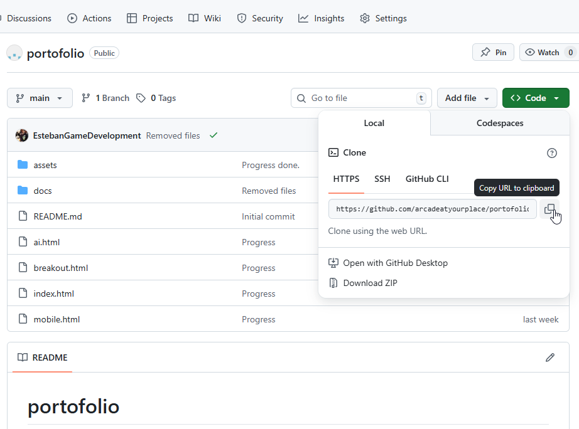The width and height of the screenshot is (579, 429).
Task: Click the Go to file search field
Action: tap(361, 98)
